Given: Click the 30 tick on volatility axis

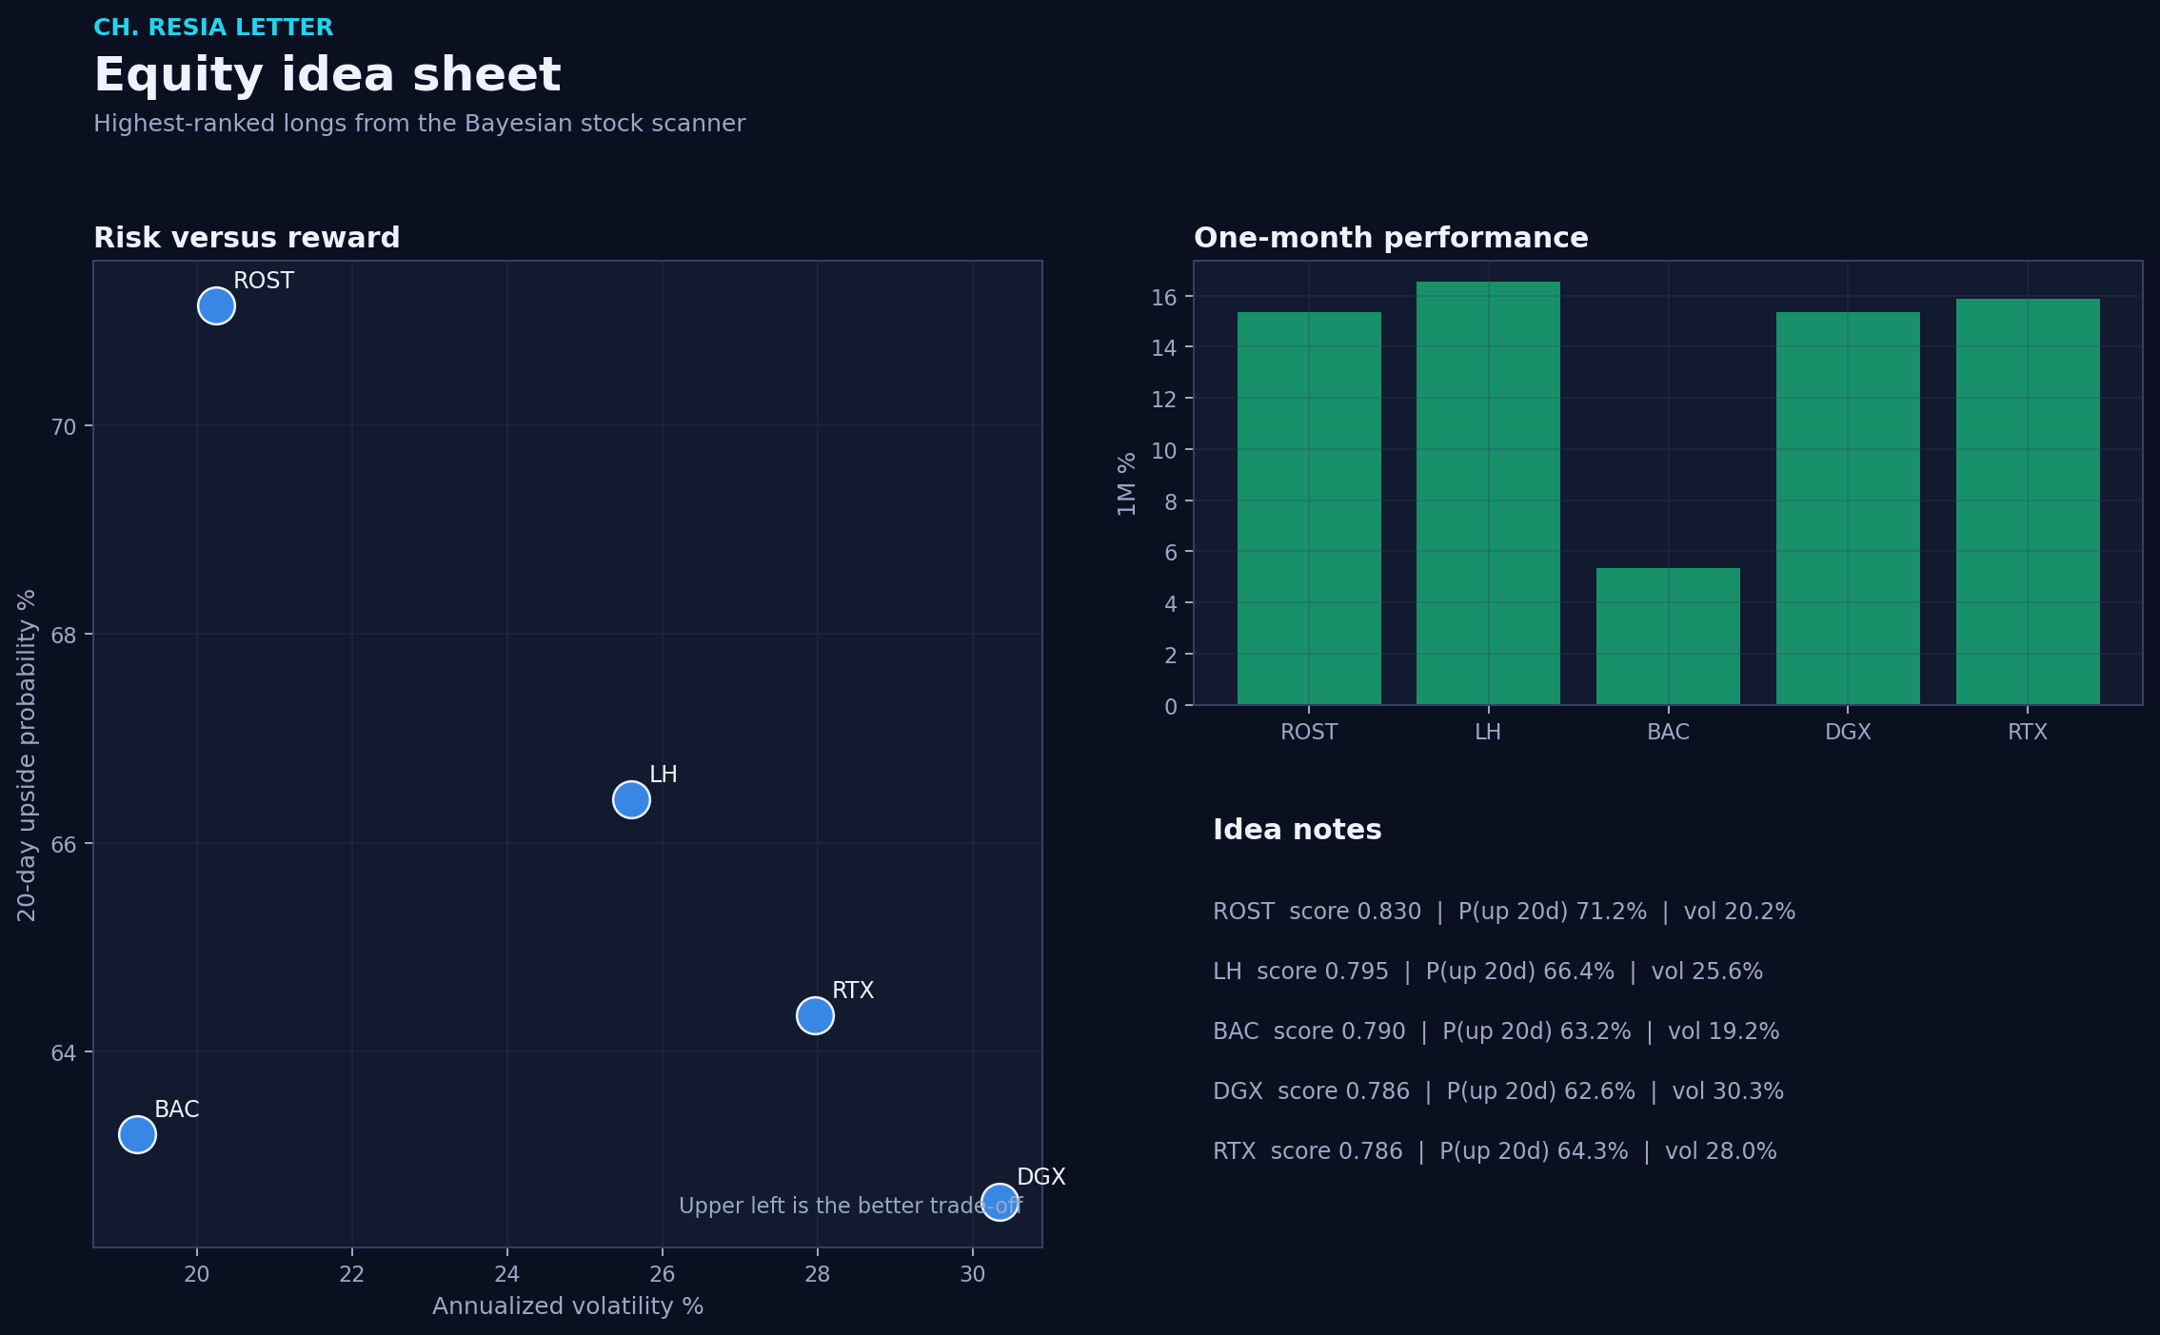Looking at the screenshot, I should pyautogui.click(x=973, y=1275).
